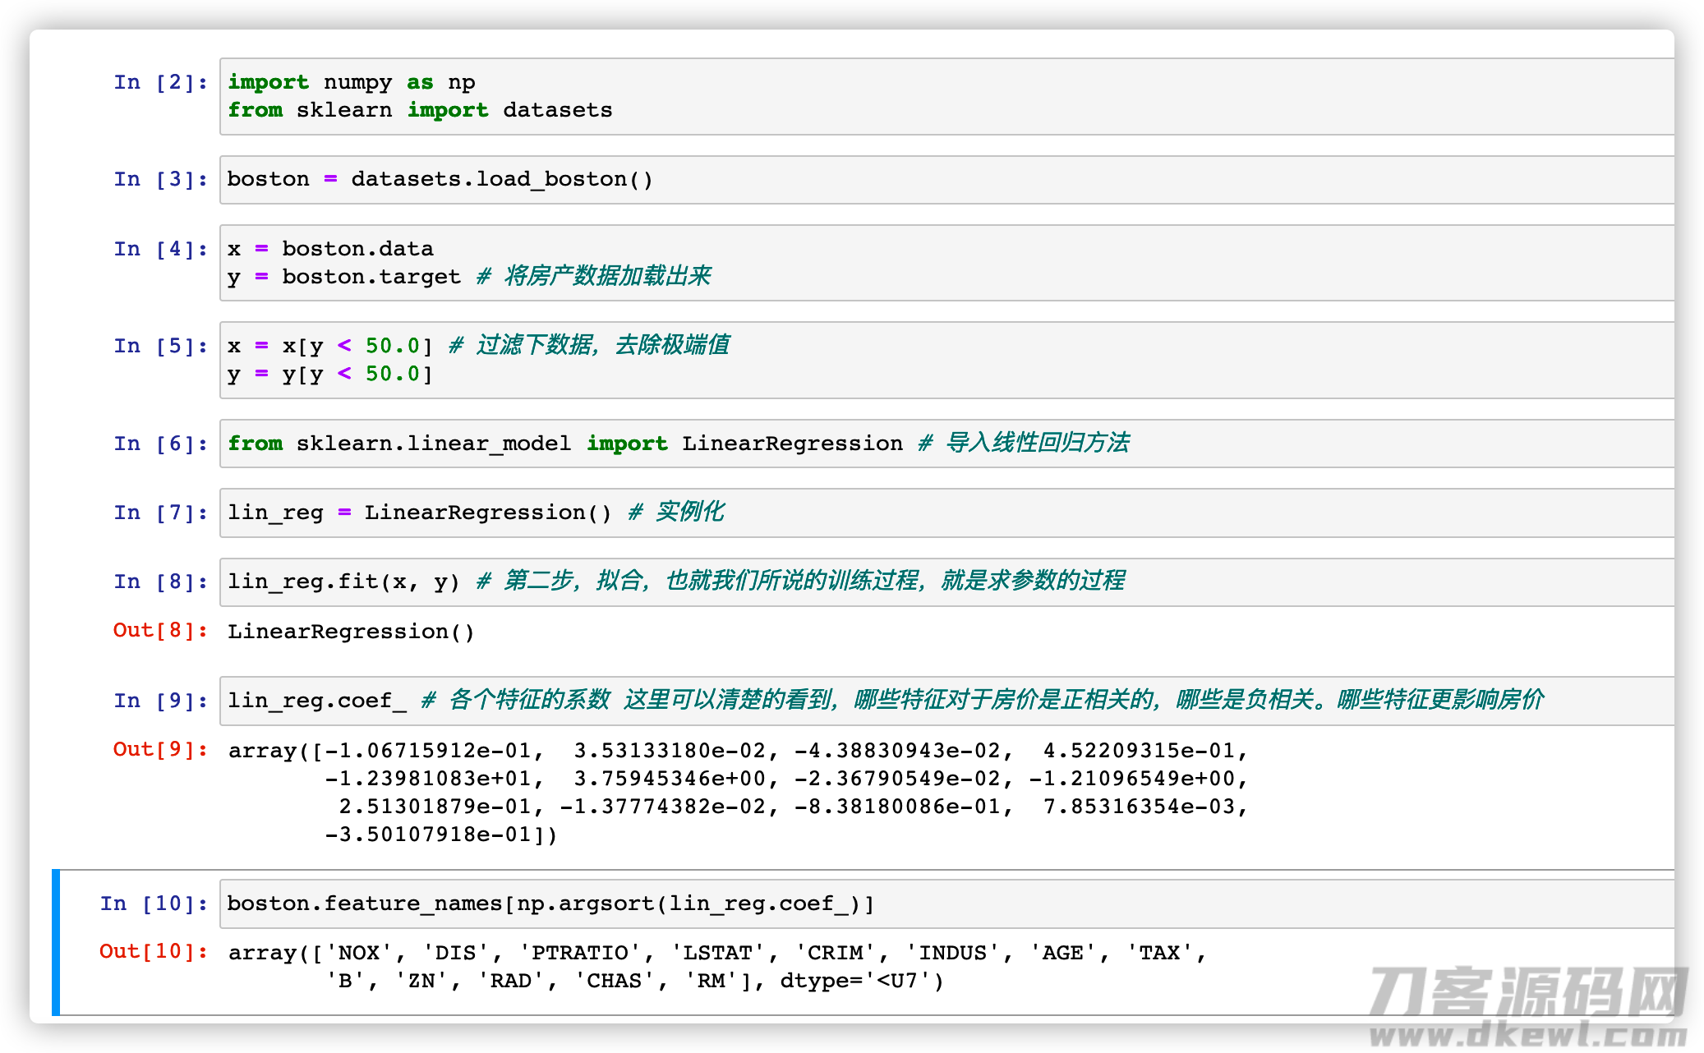Click the In [5]: prompt label
This screenshot has height=1053, width=1704.
pos(161,346)
